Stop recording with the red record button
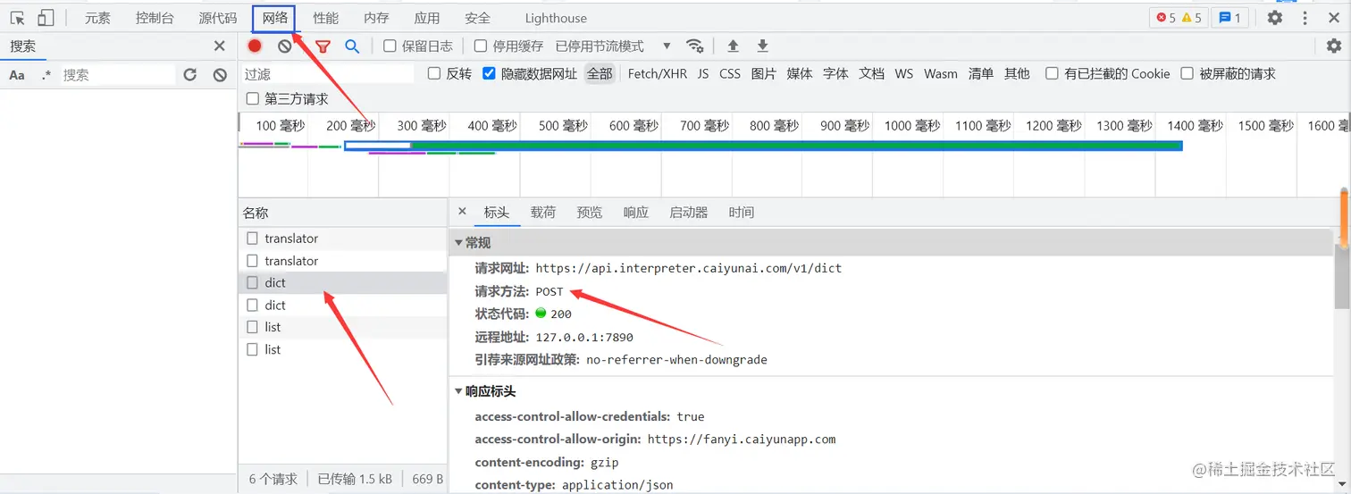 (x=255, y=46)
